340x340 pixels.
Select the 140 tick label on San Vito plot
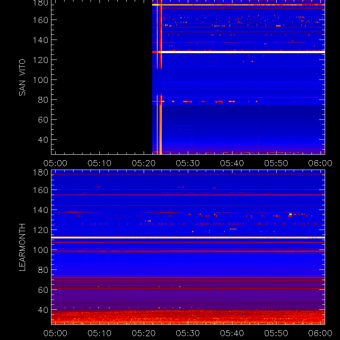coord(40,40)
